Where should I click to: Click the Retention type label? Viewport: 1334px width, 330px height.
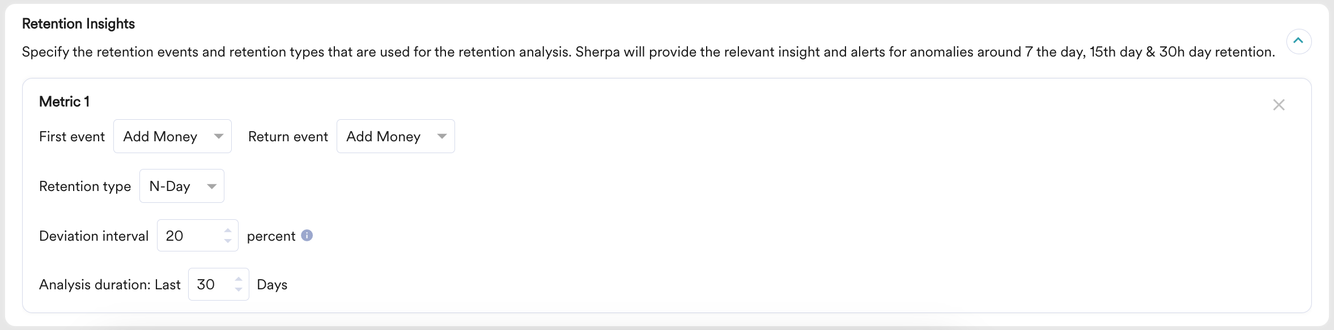pos(85,186)
